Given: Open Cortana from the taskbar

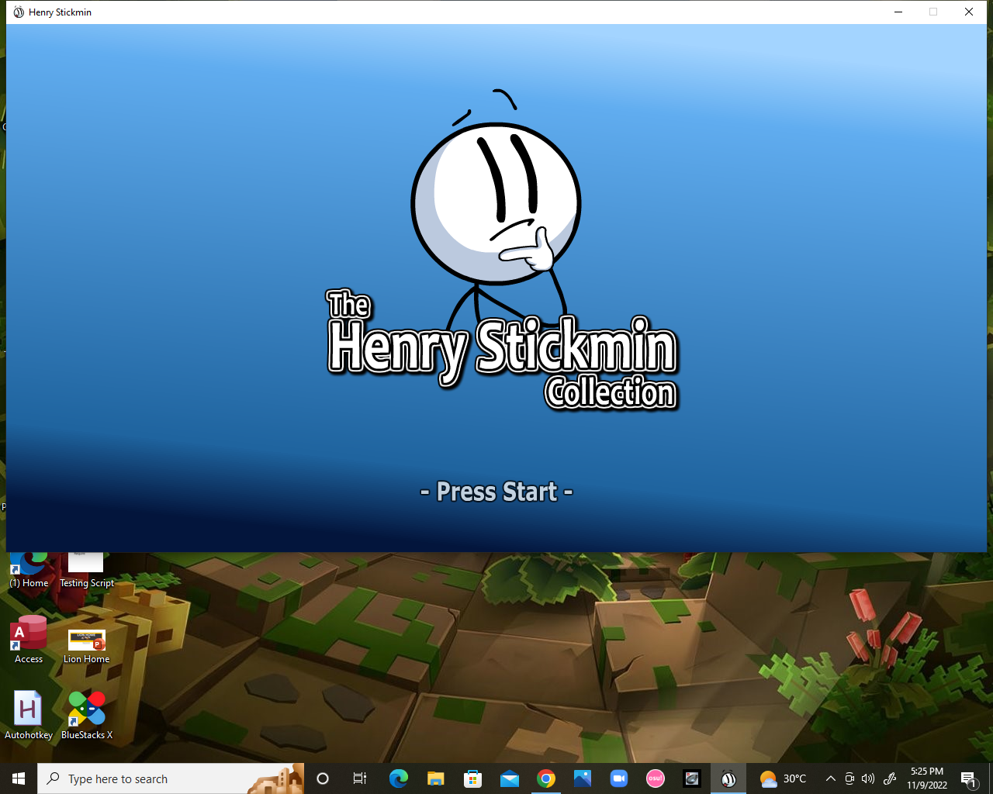Looking at the screenshot, I should tap(323, 778).
